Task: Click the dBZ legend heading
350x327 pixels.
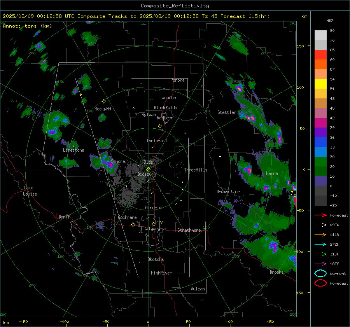Action: click(x=330, y=21)
